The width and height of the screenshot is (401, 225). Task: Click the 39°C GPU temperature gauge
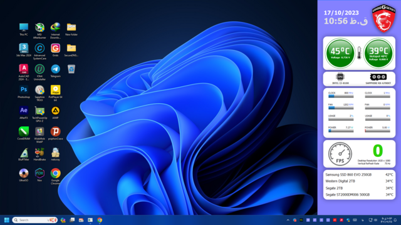(x=378, y=53)
